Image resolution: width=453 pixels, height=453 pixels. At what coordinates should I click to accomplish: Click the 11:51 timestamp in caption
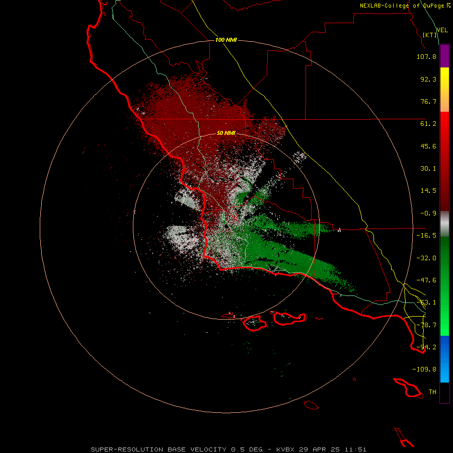click(x=356, y=449)
